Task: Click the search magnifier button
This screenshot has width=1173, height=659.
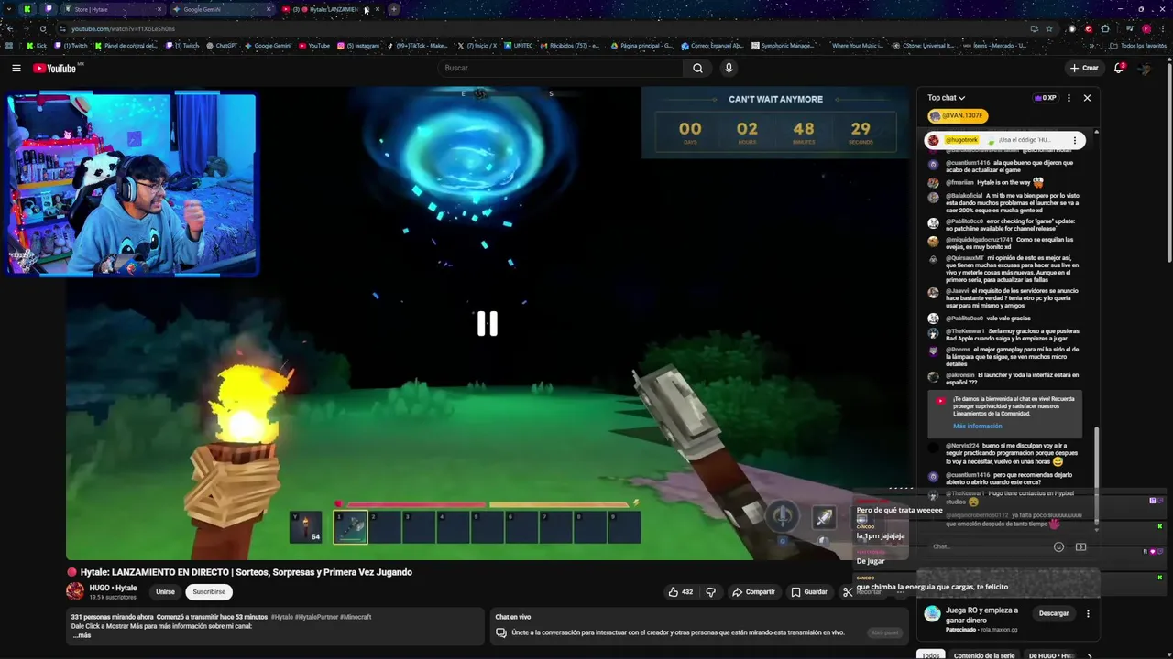Action: click(x=697, y=68)
